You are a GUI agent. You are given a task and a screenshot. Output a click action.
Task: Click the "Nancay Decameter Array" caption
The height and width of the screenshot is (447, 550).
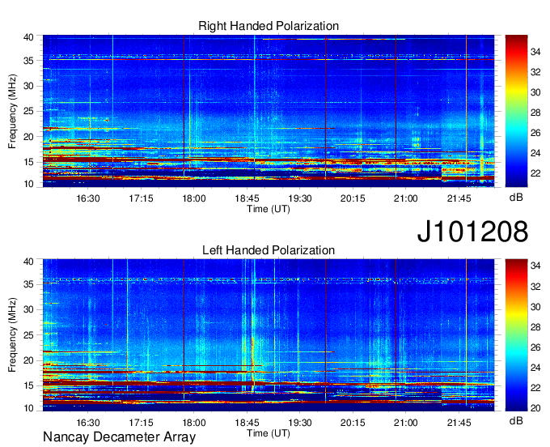[119, 437]
